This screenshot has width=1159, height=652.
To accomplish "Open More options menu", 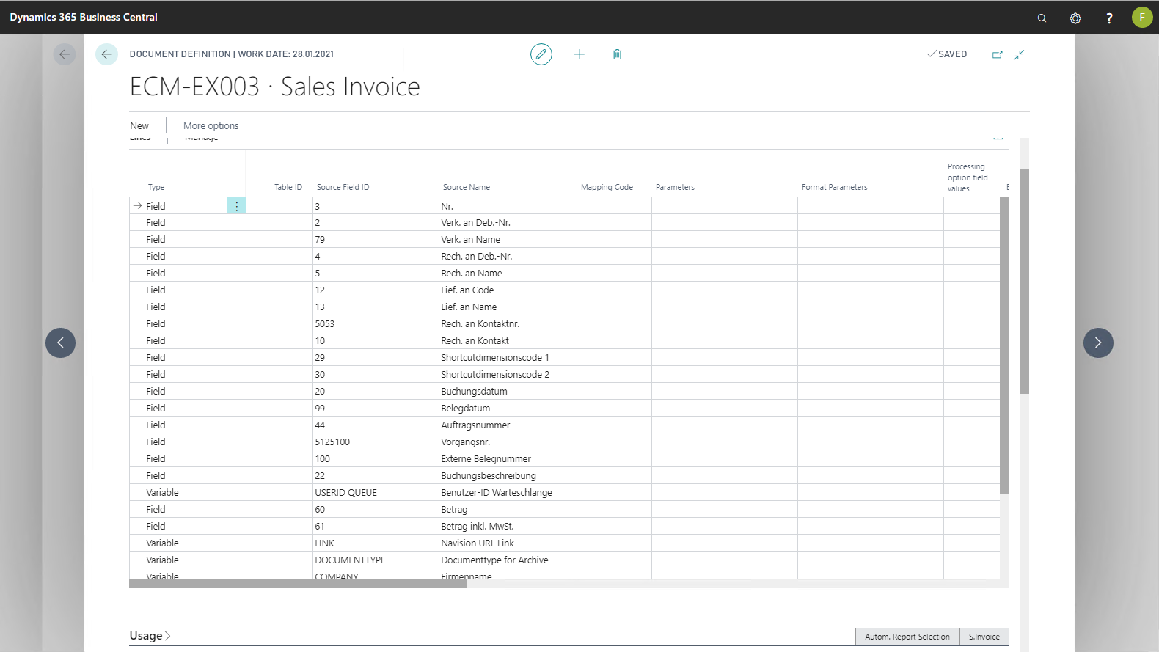I will coord(211,126).
